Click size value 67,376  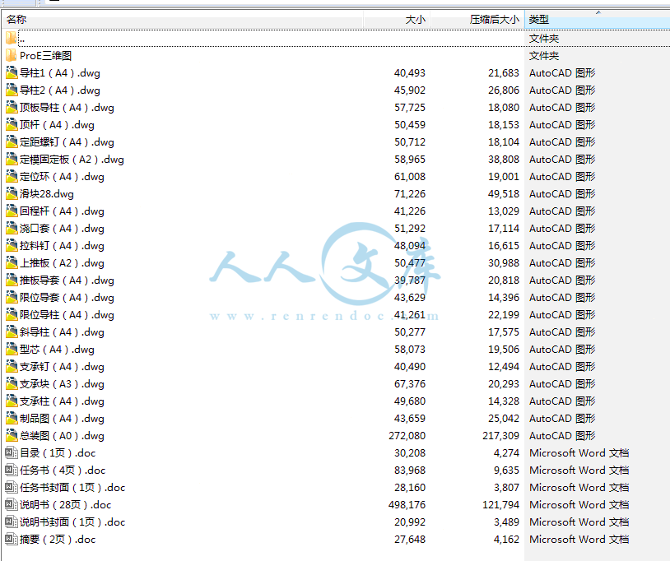(410, 384)
